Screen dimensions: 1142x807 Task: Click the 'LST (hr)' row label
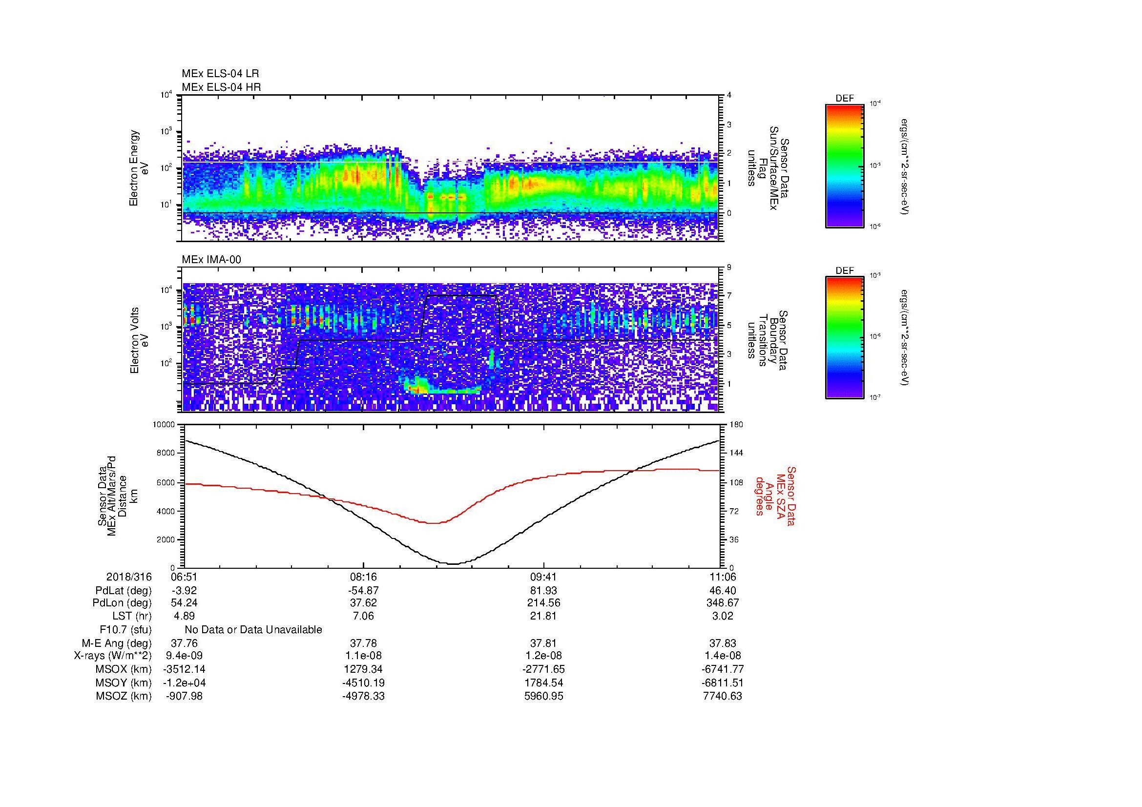pos(132,616)
